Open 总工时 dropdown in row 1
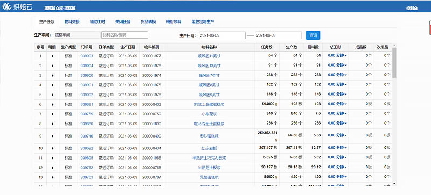The image size is (431, 195). (337, 56)
